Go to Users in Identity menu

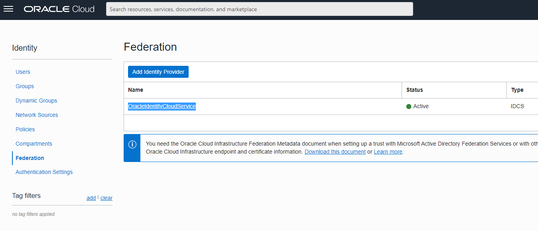pyautogui.click(x=23, y=72)
